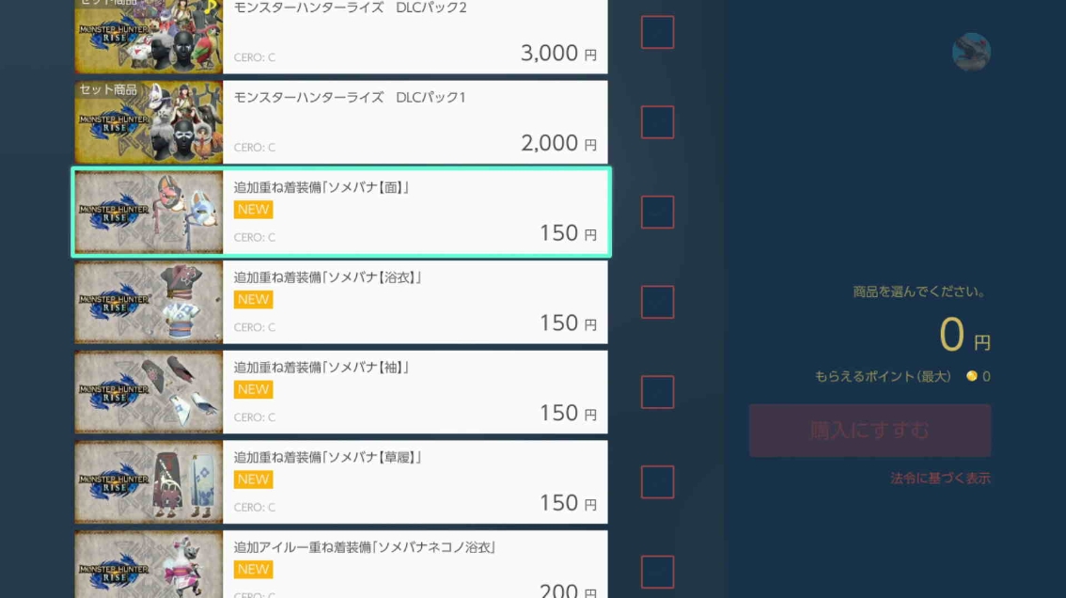
Task: Check the box for ソメバナネコノ浴衣
Action: click(657, 572)
